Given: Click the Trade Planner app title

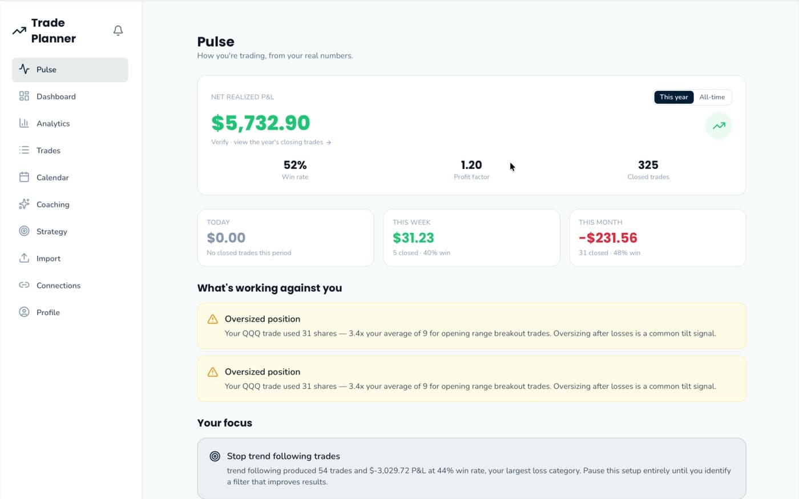Looking at the screenshot, I should point(54,31).
